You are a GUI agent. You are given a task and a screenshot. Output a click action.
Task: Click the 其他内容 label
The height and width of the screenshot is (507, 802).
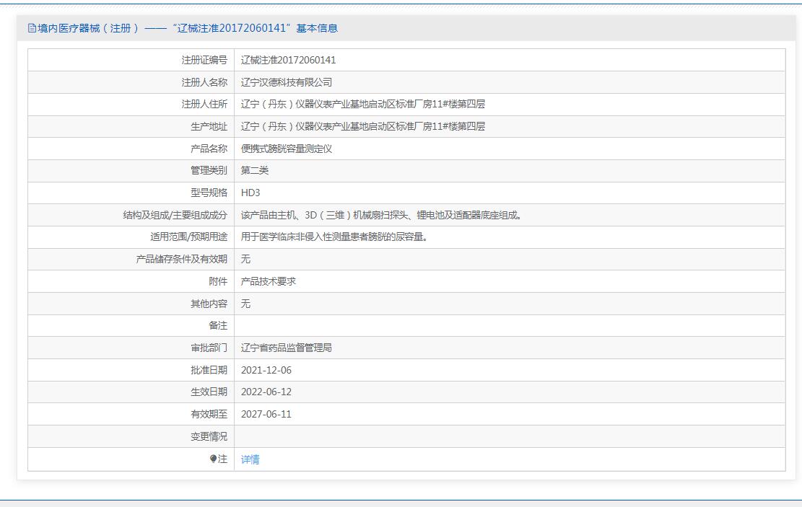point(209,304)
